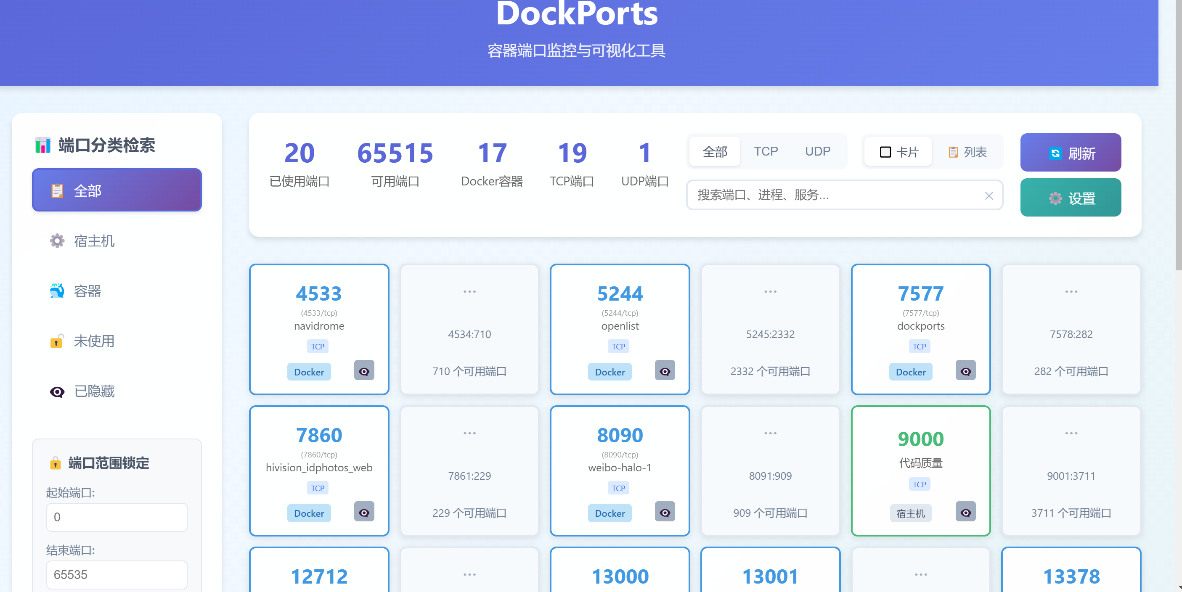This screenshot has width=1182, height=592.
Task: Hide port 8090 weibo-halo-1 via eye icon
Action: coord(665,512)
